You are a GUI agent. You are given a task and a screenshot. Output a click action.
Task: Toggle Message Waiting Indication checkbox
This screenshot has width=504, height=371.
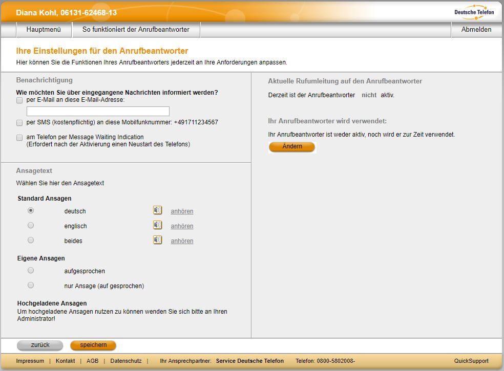click(19, 138)
